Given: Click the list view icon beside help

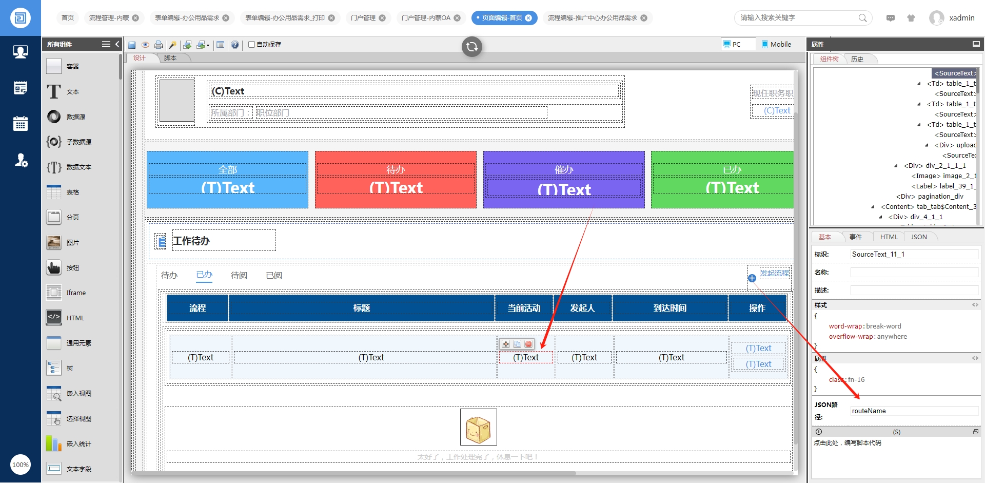Looking at the screenshot, I should click(x=221, y=45).
